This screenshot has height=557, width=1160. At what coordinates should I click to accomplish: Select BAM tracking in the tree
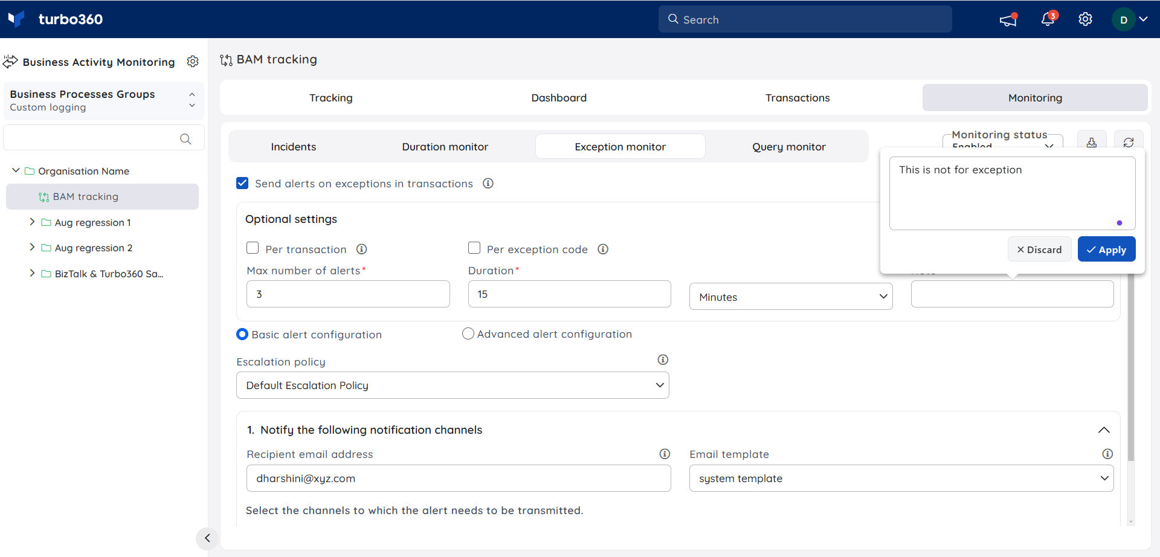coord(102,197)
